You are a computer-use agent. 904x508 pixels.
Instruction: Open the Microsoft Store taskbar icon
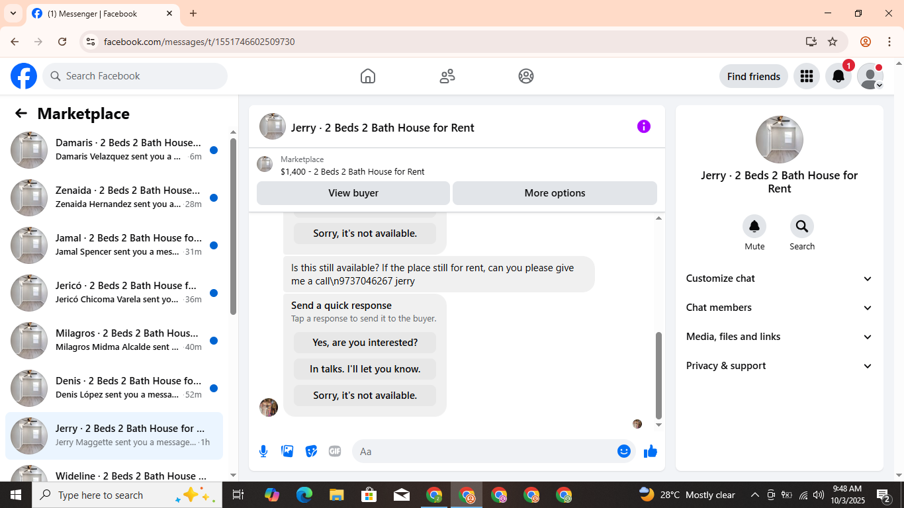369,495
